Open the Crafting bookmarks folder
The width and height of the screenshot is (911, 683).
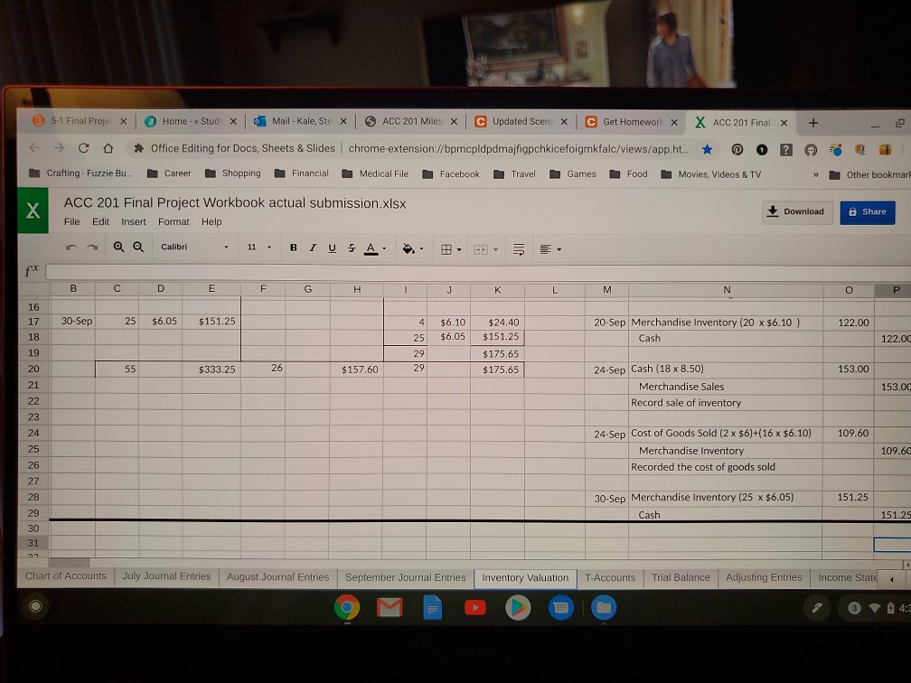click(80, 173)
